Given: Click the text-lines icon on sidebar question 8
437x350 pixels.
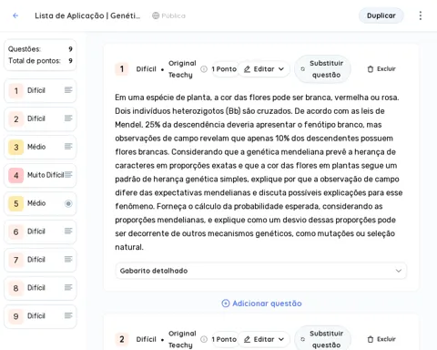Looking at the screenshot, I should (x=68, y=287).
